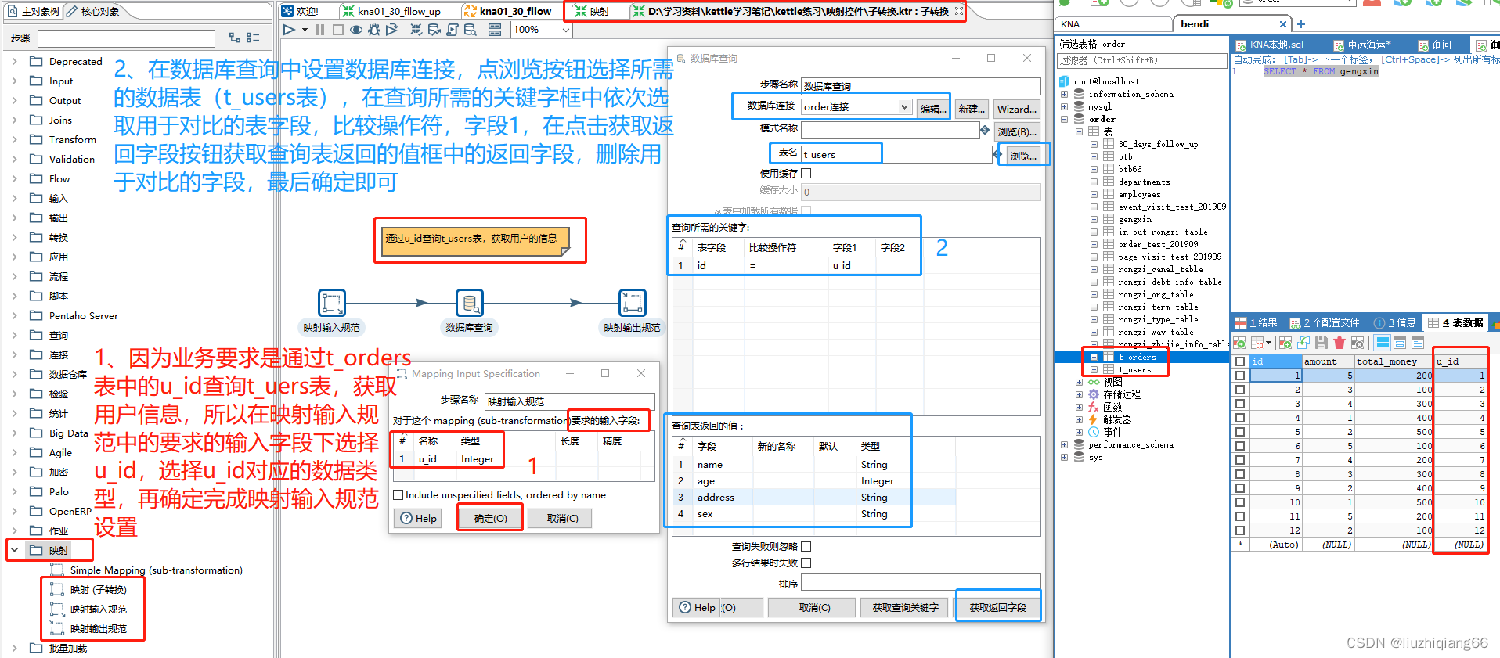Screen dimensions: 1500x658
Task: Collapse the order database node
Action: click(1064, 119)
